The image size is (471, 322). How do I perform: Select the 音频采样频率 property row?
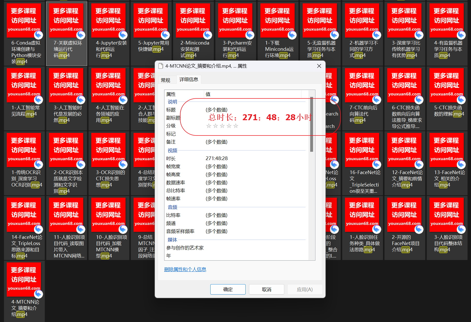tap(236, 231)
